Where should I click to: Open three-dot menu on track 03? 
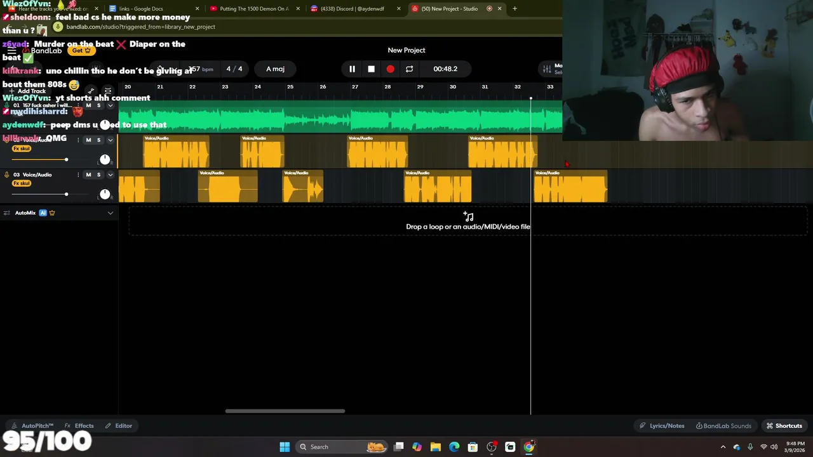(79, 175)
